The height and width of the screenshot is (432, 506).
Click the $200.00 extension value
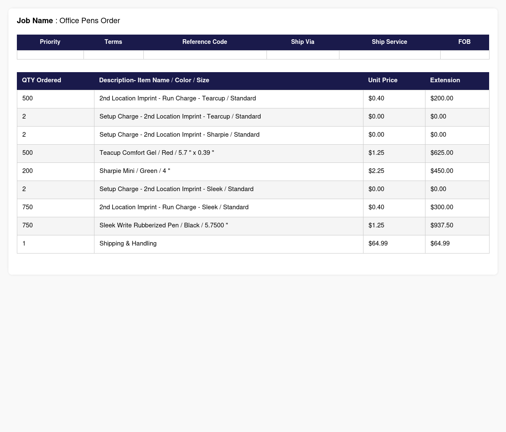(x=442, y=98)
